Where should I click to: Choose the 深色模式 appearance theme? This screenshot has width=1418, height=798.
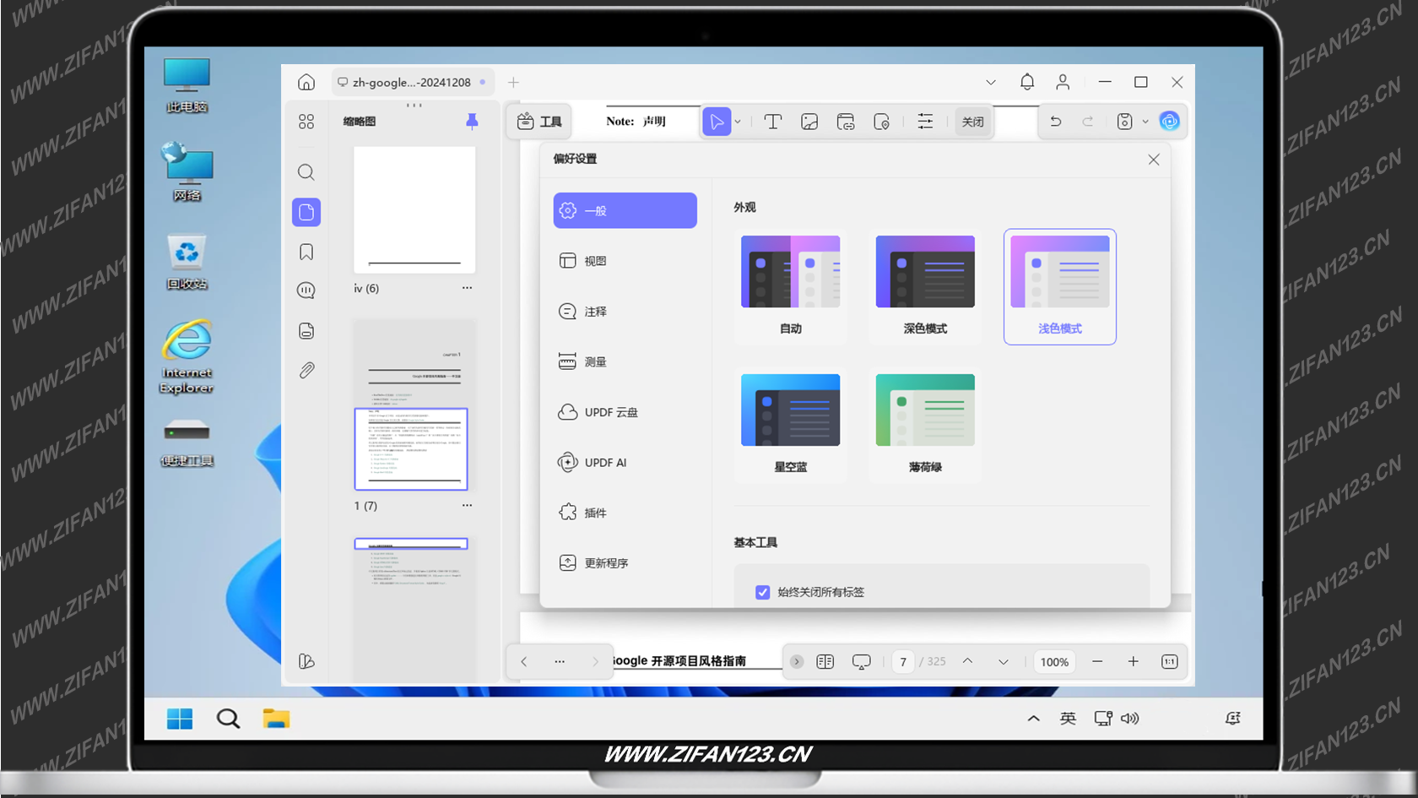(x=925, y=285)
